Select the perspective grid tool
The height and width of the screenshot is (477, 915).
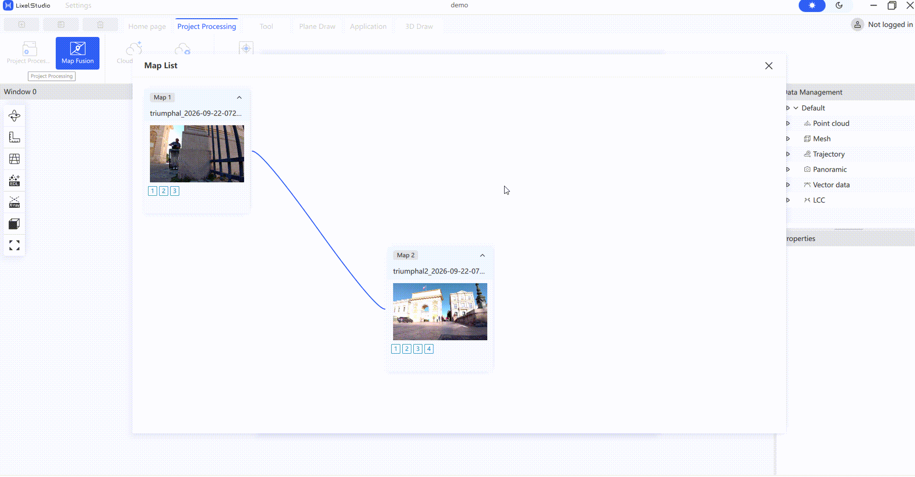14,159
